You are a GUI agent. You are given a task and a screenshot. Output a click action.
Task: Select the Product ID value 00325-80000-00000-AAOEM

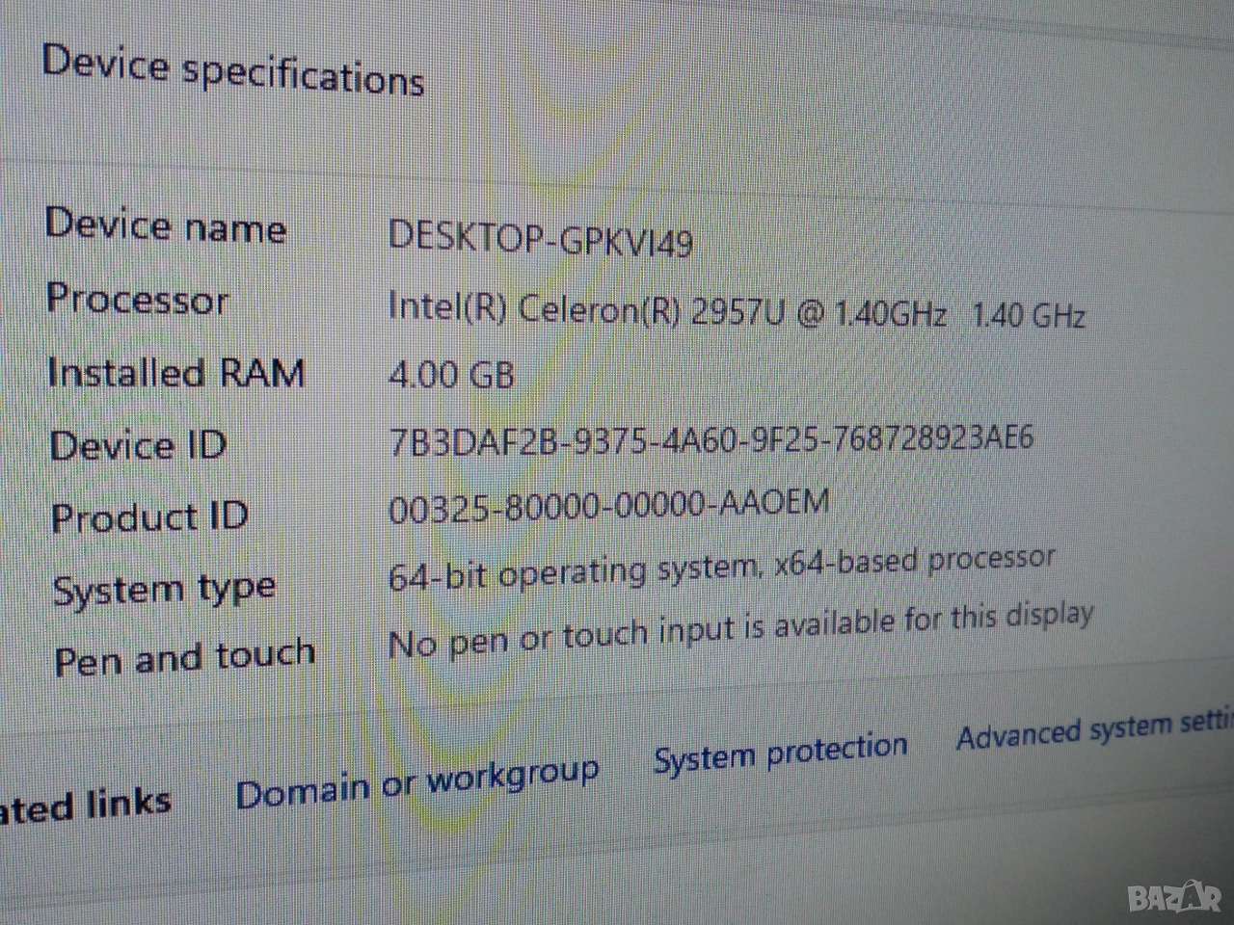tap(608, 506)
